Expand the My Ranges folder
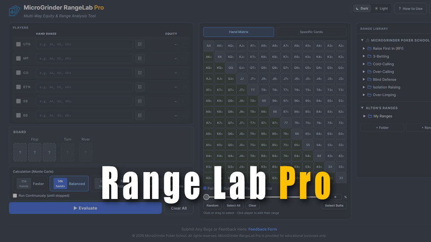The width and height of the screenshot is (431, 242). pos(365,116)
